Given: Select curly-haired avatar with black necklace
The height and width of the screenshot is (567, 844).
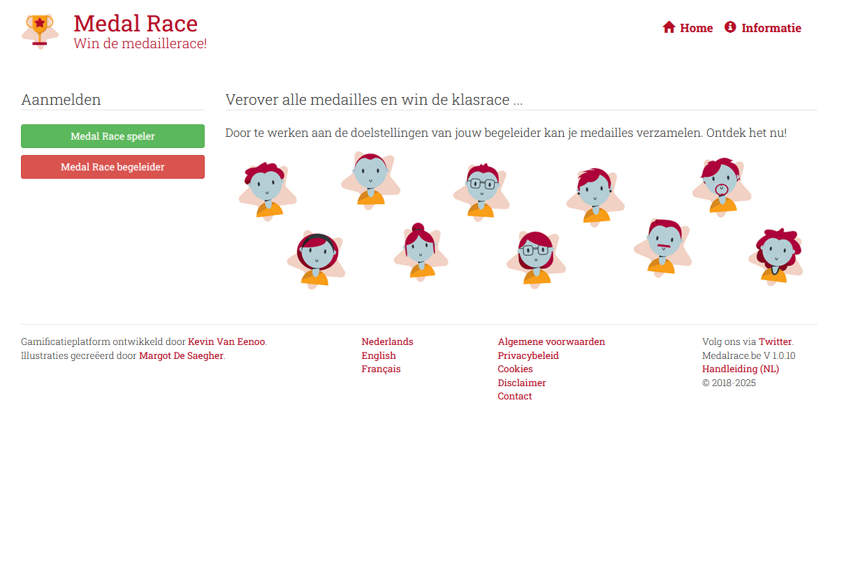Looking at the screenshot, I should tap(776, 256).
